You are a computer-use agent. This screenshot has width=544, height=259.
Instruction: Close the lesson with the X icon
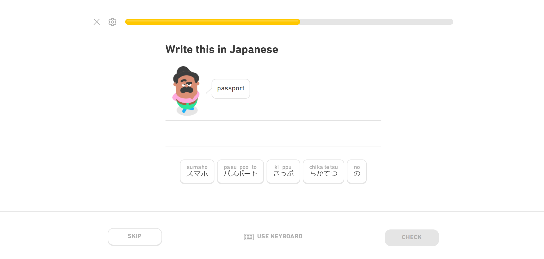click(97, 22)
